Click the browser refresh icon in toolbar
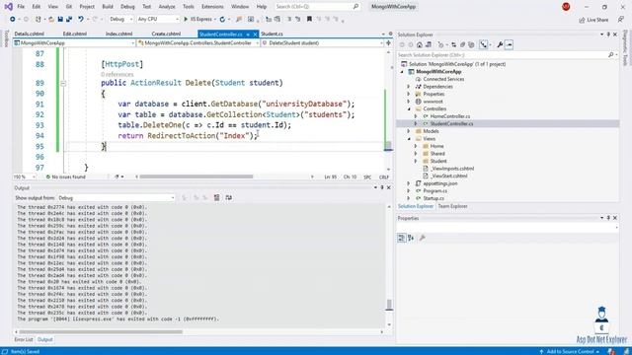This screenshot has width=632, height=355. tap(222, 19)
